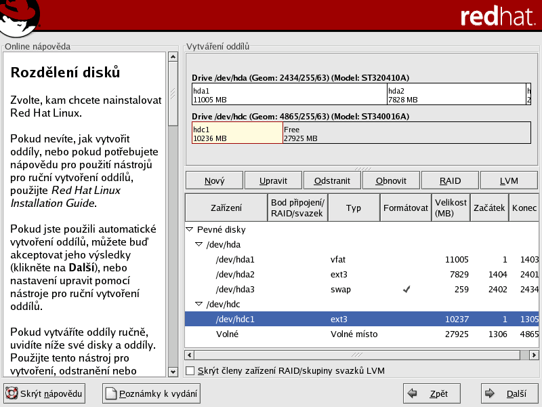
Task: Click pane resize grip above Nový button
Action: [x=362, y=168]
